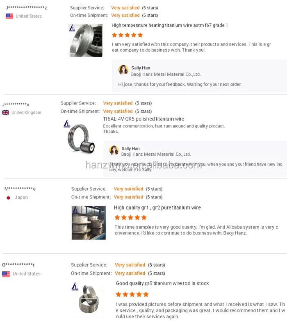Open the gr1 gr2 titanium wire spools thumbnail

[89, 223]
